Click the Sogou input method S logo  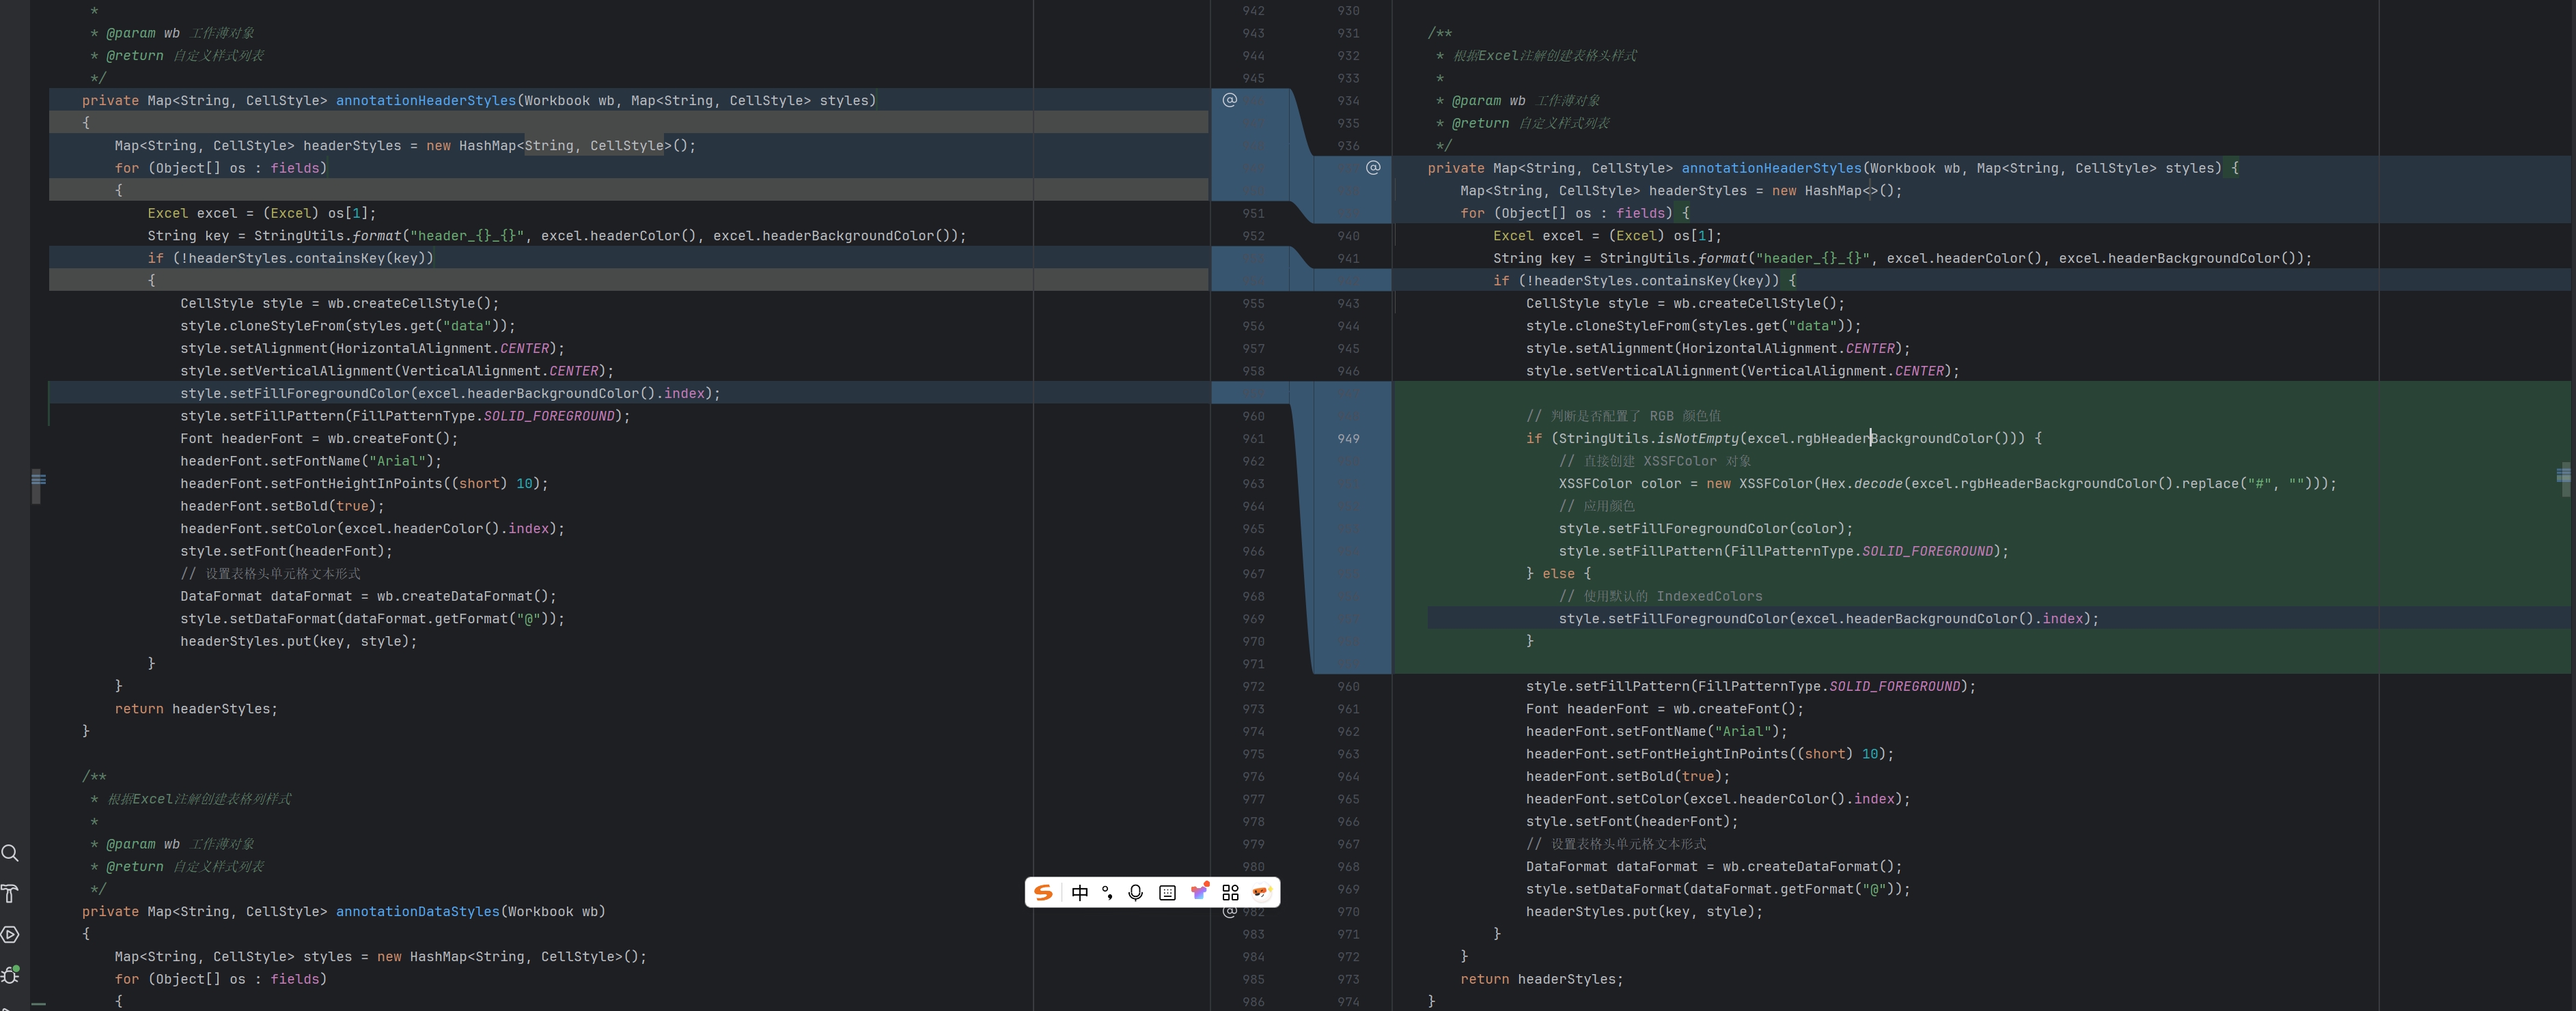coord(1043,892)
